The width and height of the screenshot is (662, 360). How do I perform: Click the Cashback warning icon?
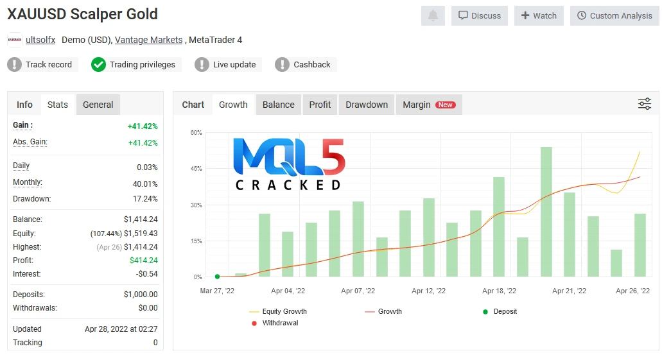[x=282, y=65]
